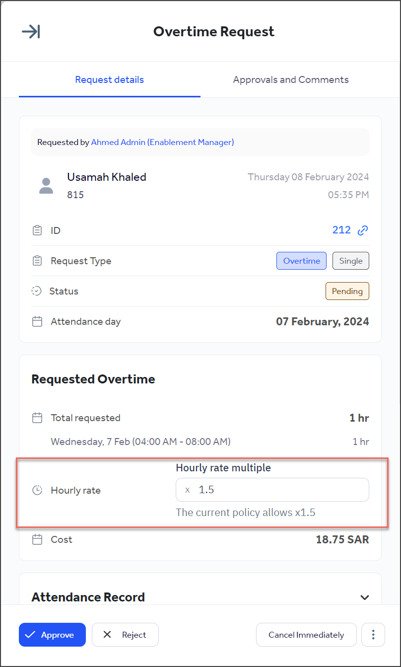Open Ahmed Admin's profile link

[162, 142]
